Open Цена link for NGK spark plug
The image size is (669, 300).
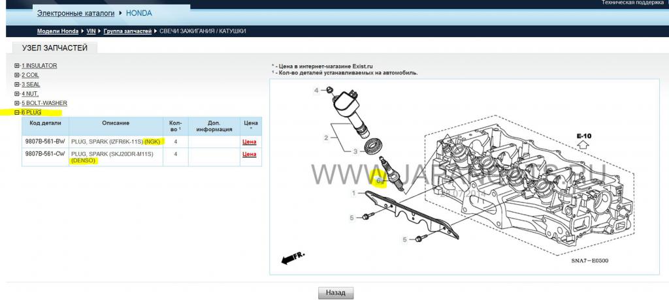249,142
